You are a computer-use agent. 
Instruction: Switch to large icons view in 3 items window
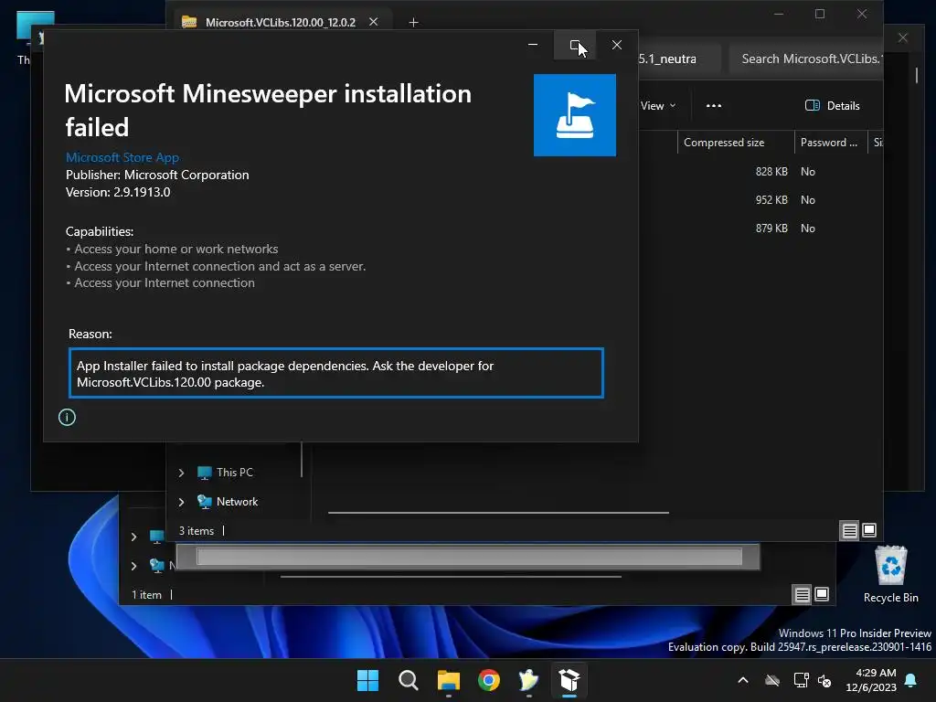(869, 530)
